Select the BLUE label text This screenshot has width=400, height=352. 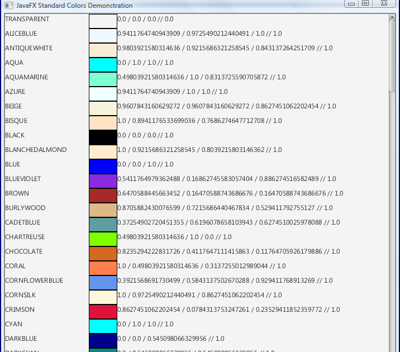tap(13, 164)
